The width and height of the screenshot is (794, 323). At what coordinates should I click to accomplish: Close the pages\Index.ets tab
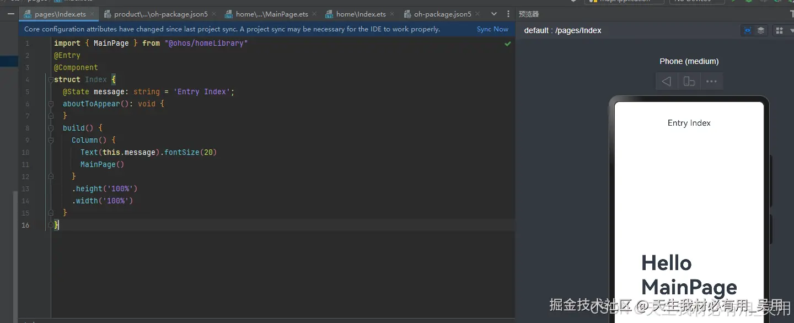pyautogui.click(x=92, y=14)
